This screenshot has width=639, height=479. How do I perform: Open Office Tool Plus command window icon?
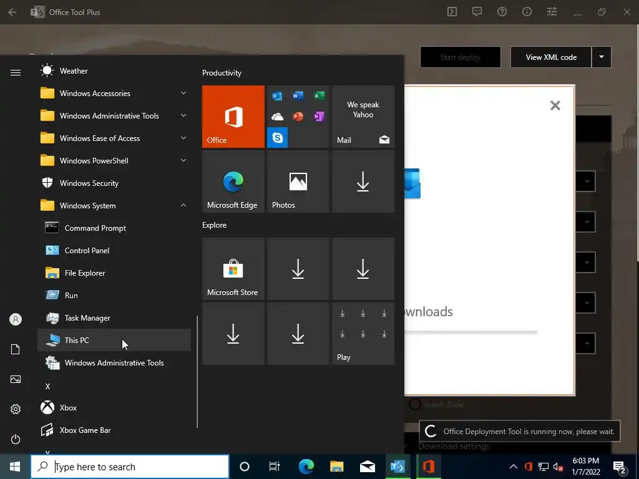point(452,12)
